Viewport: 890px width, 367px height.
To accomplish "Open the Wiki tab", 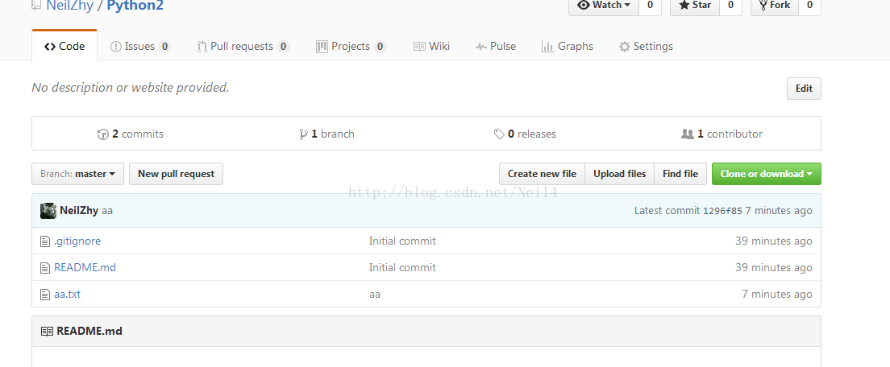I will coord(431,47).
